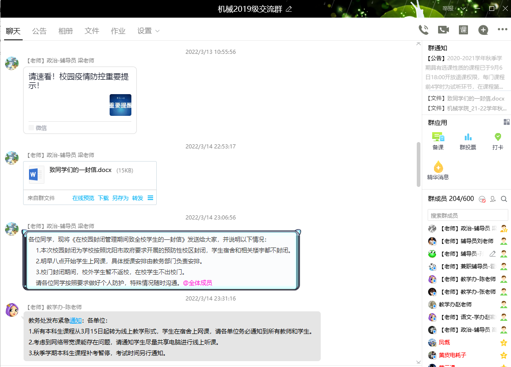
Task: Open the three-dot more options menu
Action: 502,30
